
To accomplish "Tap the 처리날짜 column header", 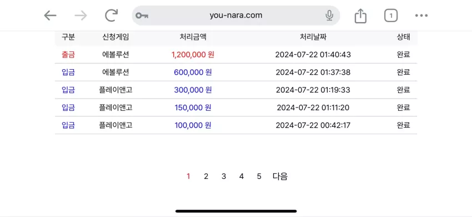I will pyautogui.click(x=313, y=37).
